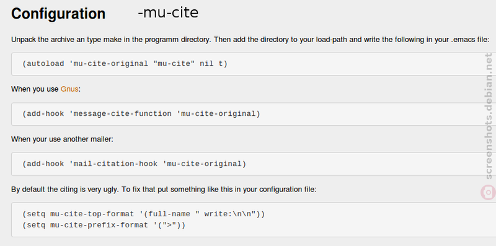Open the Gnus hyperlink

pyautogui.click(x=69, y=89)
